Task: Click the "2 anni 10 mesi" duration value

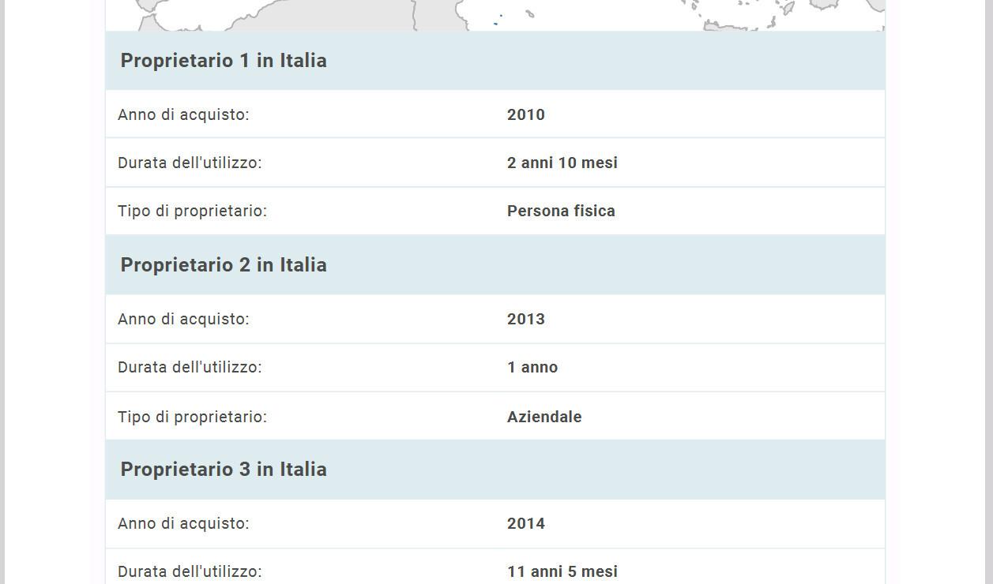Action: point(562,163)
